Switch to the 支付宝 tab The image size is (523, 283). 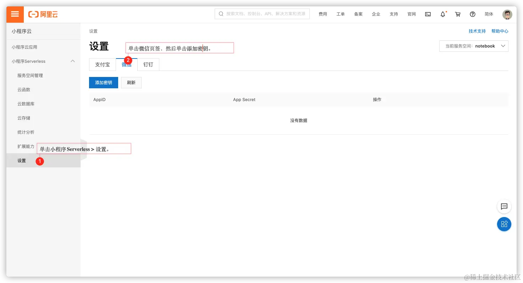[x=103, y=65]
